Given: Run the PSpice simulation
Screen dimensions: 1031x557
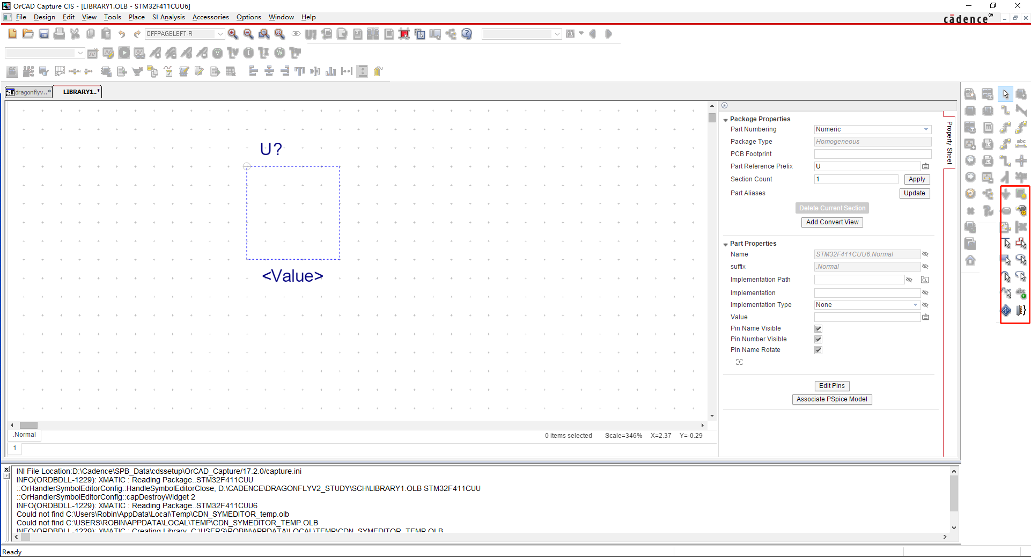Looking at the screenshot, I should (123, 53).
